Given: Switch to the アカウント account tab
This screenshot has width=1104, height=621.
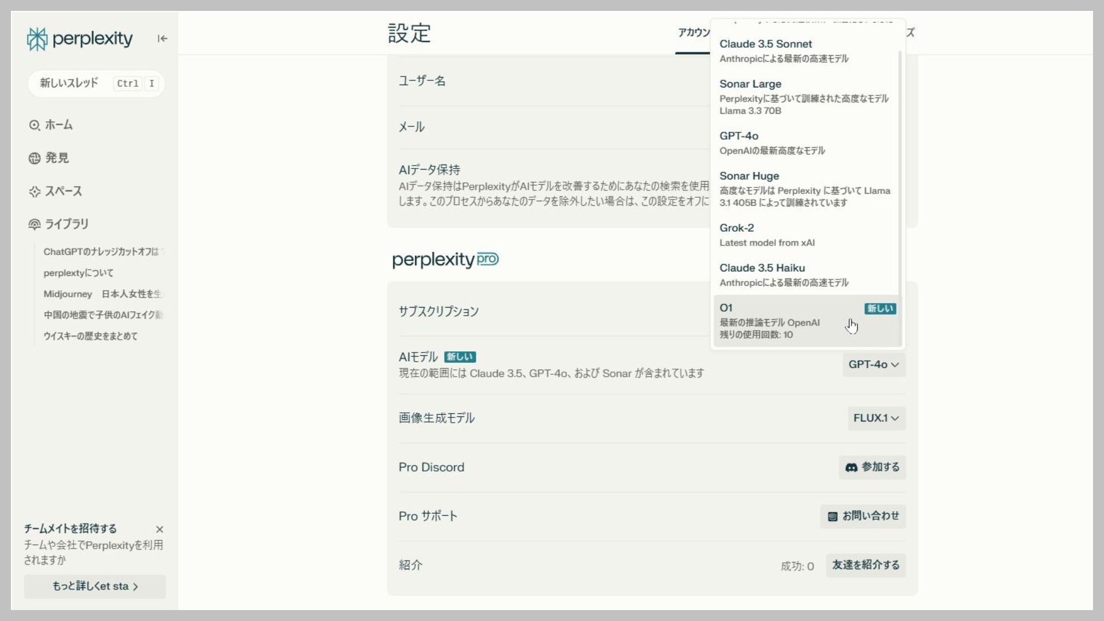Looking at the screenshot, I should tap(693, 33).
